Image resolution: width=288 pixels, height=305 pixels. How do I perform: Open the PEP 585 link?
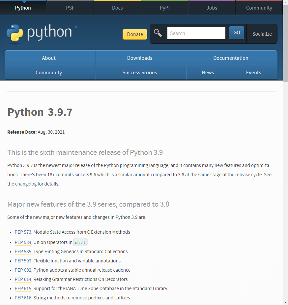[x=23, y=252]
